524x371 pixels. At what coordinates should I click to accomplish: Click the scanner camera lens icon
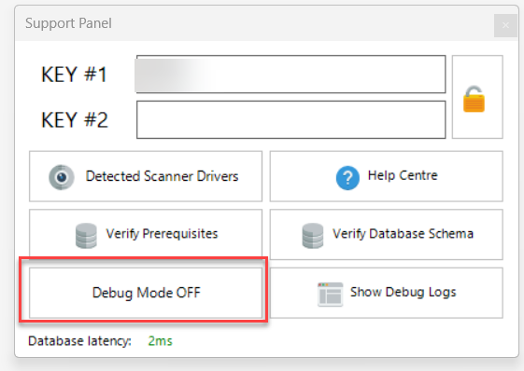click(62, 177)
